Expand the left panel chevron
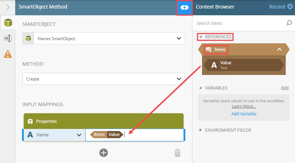The image size is (295, 163). [x=7, y=7]
